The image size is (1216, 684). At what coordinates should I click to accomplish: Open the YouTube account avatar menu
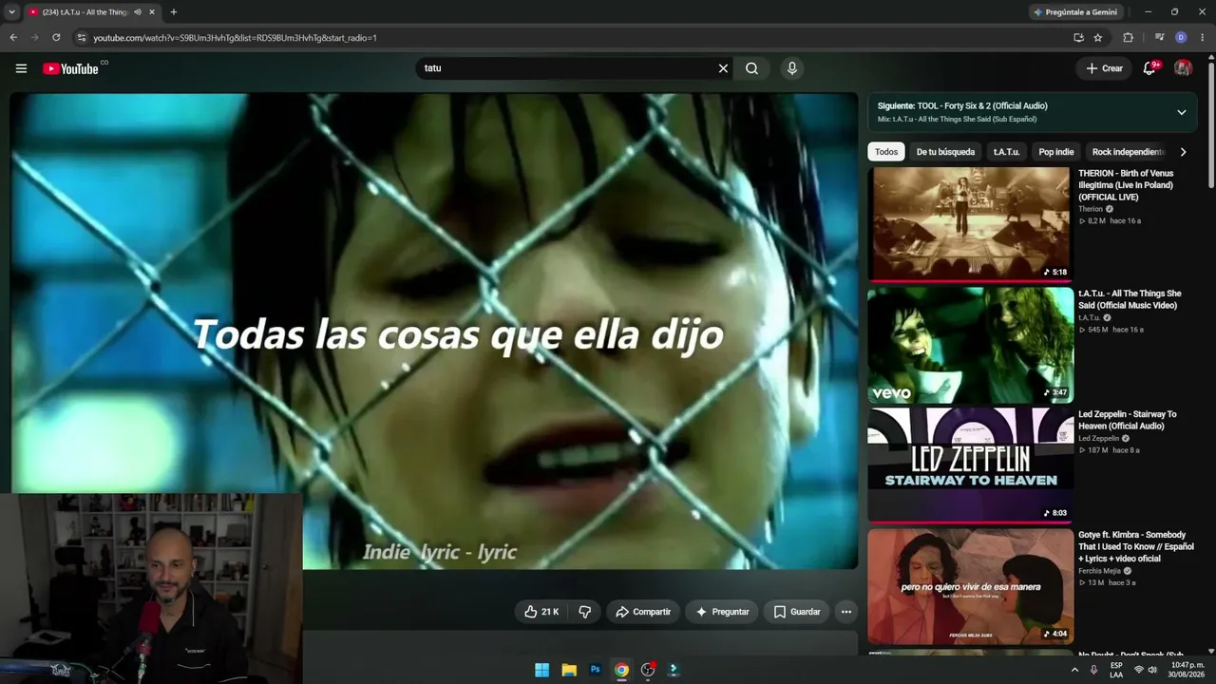(1183, 68)
